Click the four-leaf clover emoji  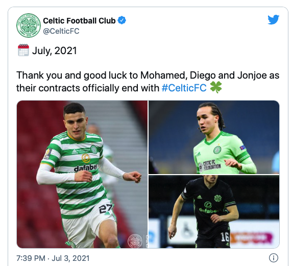(x=216, y=87)
